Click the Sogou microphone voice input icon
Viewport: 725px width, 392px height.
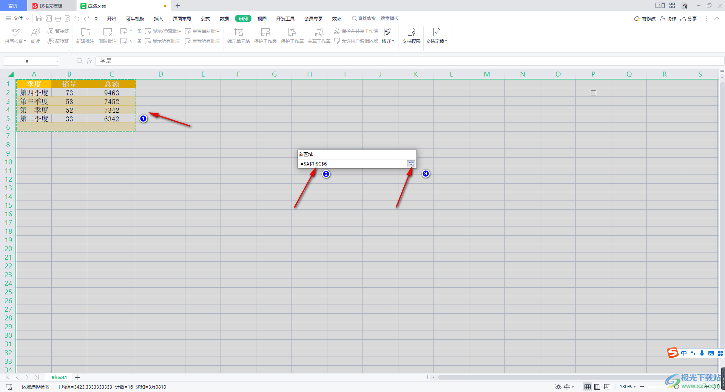pyautogui.click(x=702, y=353)
